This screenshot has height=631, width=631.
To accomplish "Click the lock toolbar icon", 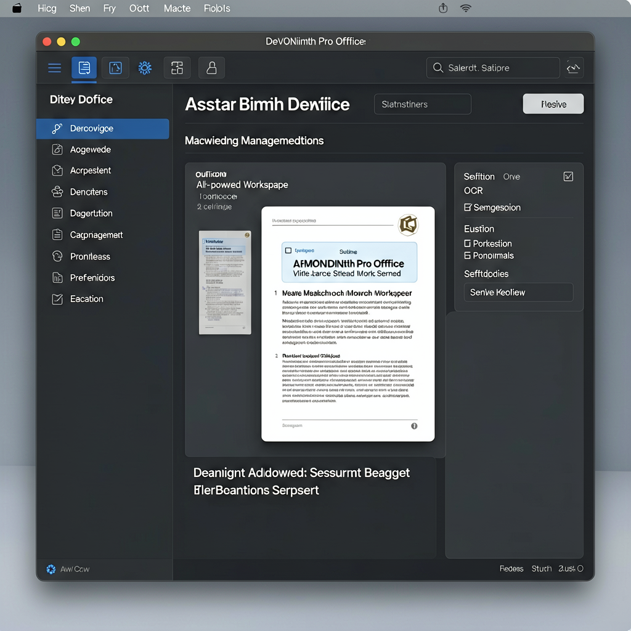I will (x=212, y=68).
